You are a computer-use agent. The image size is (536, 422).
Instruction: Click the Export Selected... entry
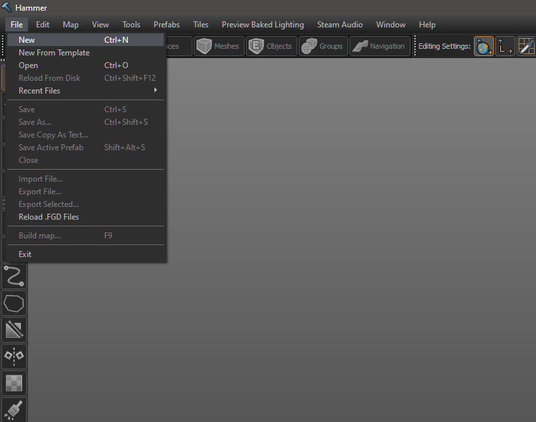86,204
